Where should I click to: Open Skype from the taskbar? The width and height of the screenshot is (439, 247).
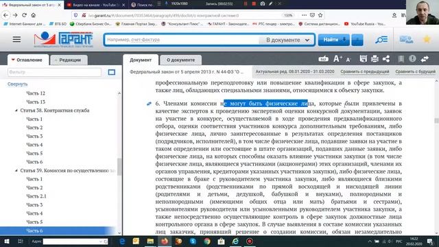(x=193, y=241)
